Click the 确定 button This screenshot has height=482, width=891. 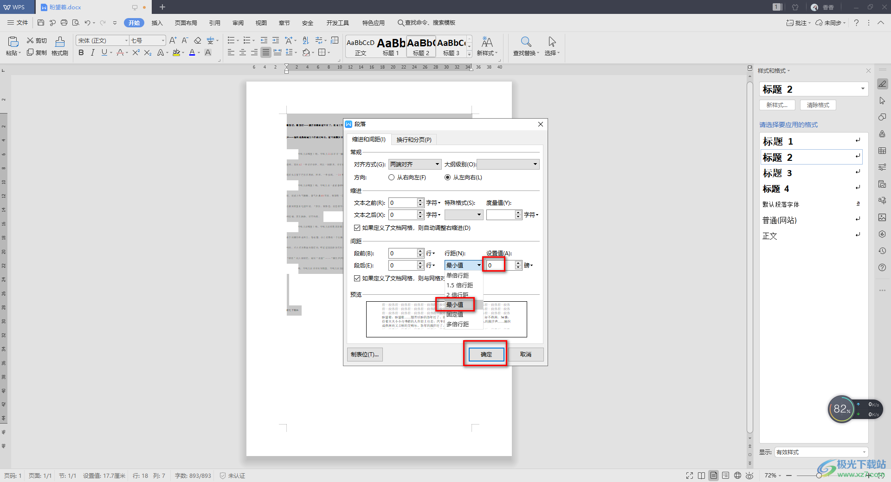point(486,355)
